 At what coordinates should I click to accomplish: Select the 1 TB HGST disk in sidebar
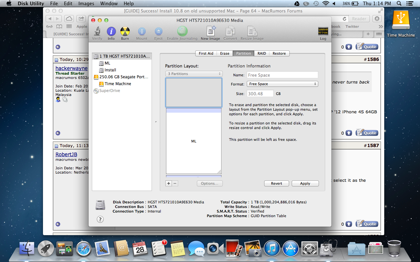click(x=122, y=56)
